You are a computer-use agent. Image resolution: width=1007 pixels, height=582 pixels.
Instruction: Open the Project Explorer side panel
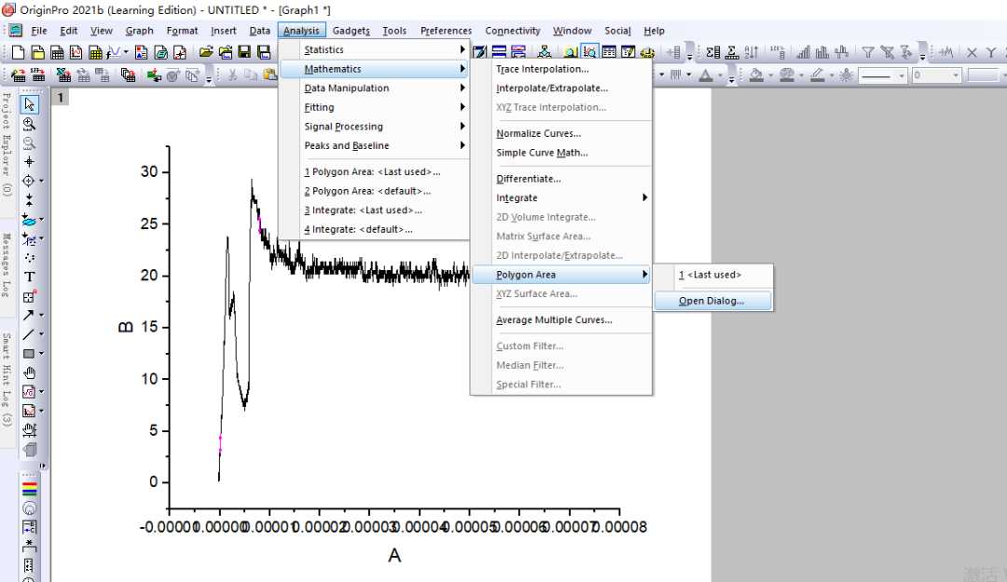click(x=7, y=144)
